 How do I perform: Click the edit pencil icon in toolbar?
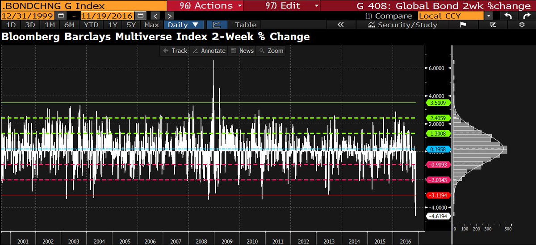tap(493, 25)
